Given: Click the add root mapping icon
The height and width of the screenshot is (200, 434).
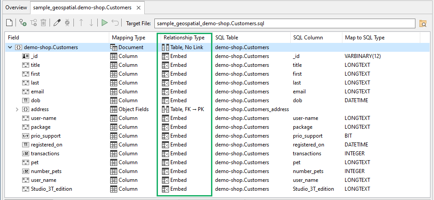Looking at the screenshot, I should pos(23,23).
